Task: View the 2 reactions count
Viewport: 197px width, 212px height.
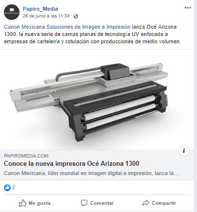Action: tap(14, 188)
